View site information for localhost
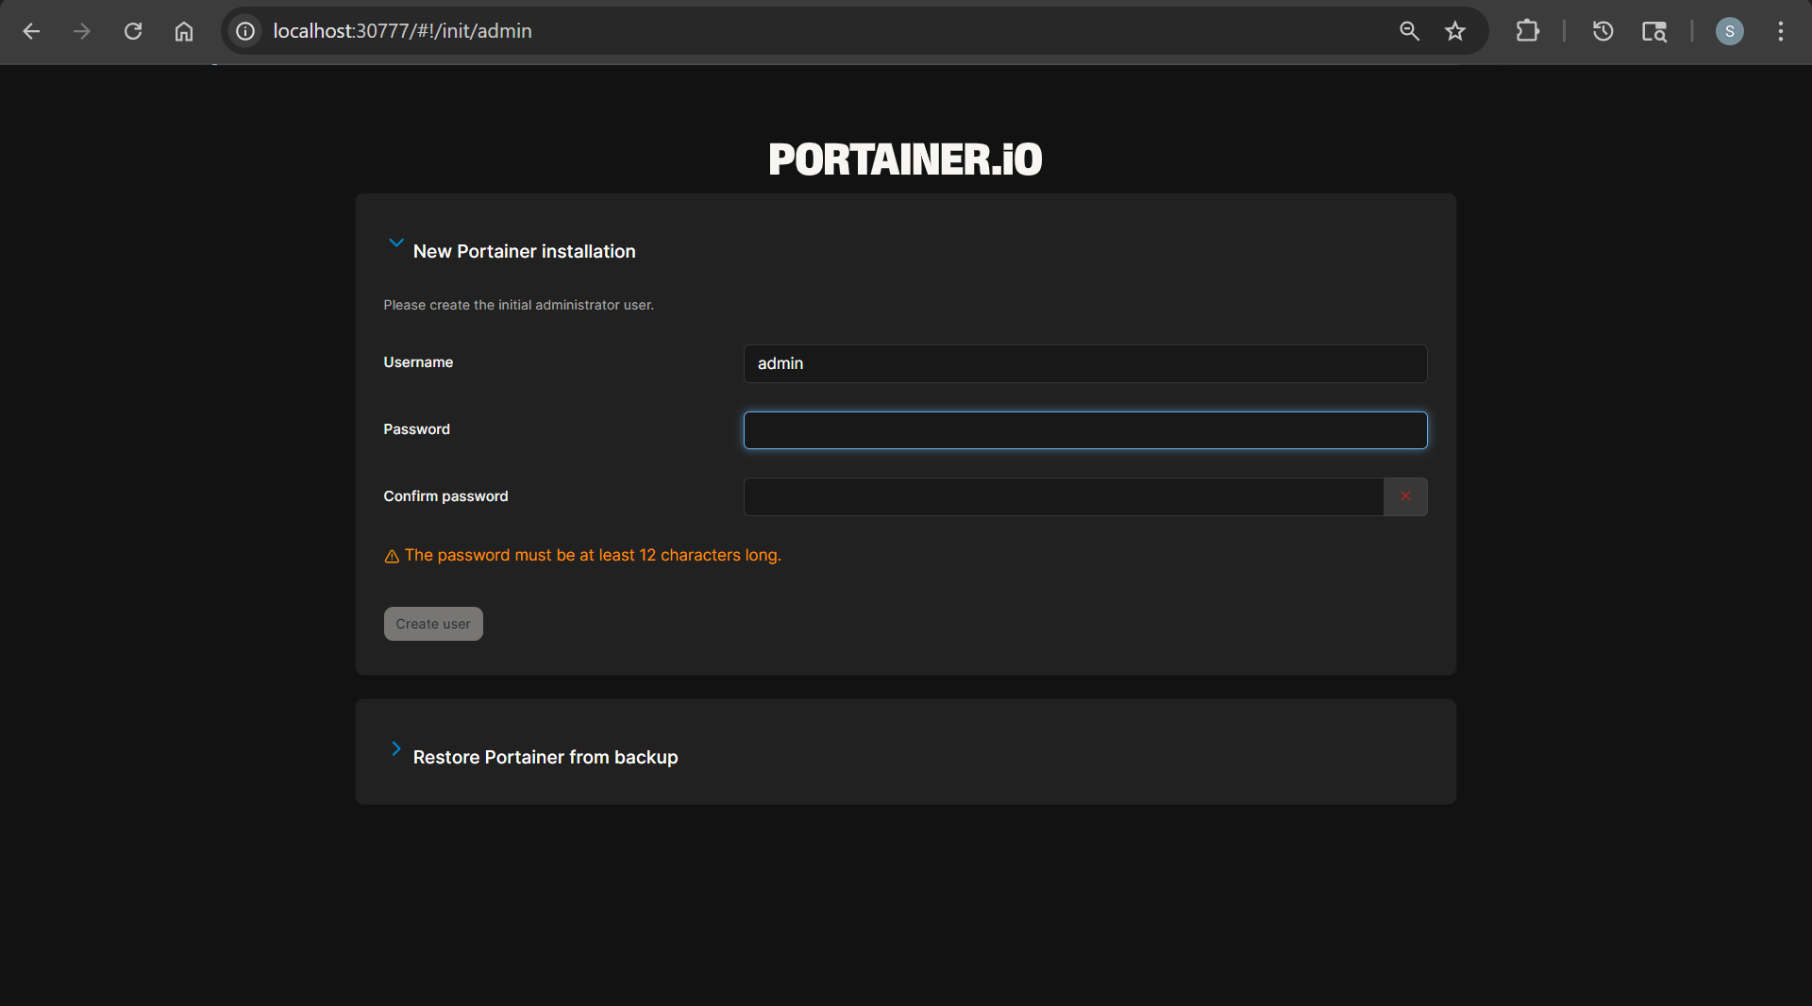This screenshot has width=1812, height=1006. 245,31
